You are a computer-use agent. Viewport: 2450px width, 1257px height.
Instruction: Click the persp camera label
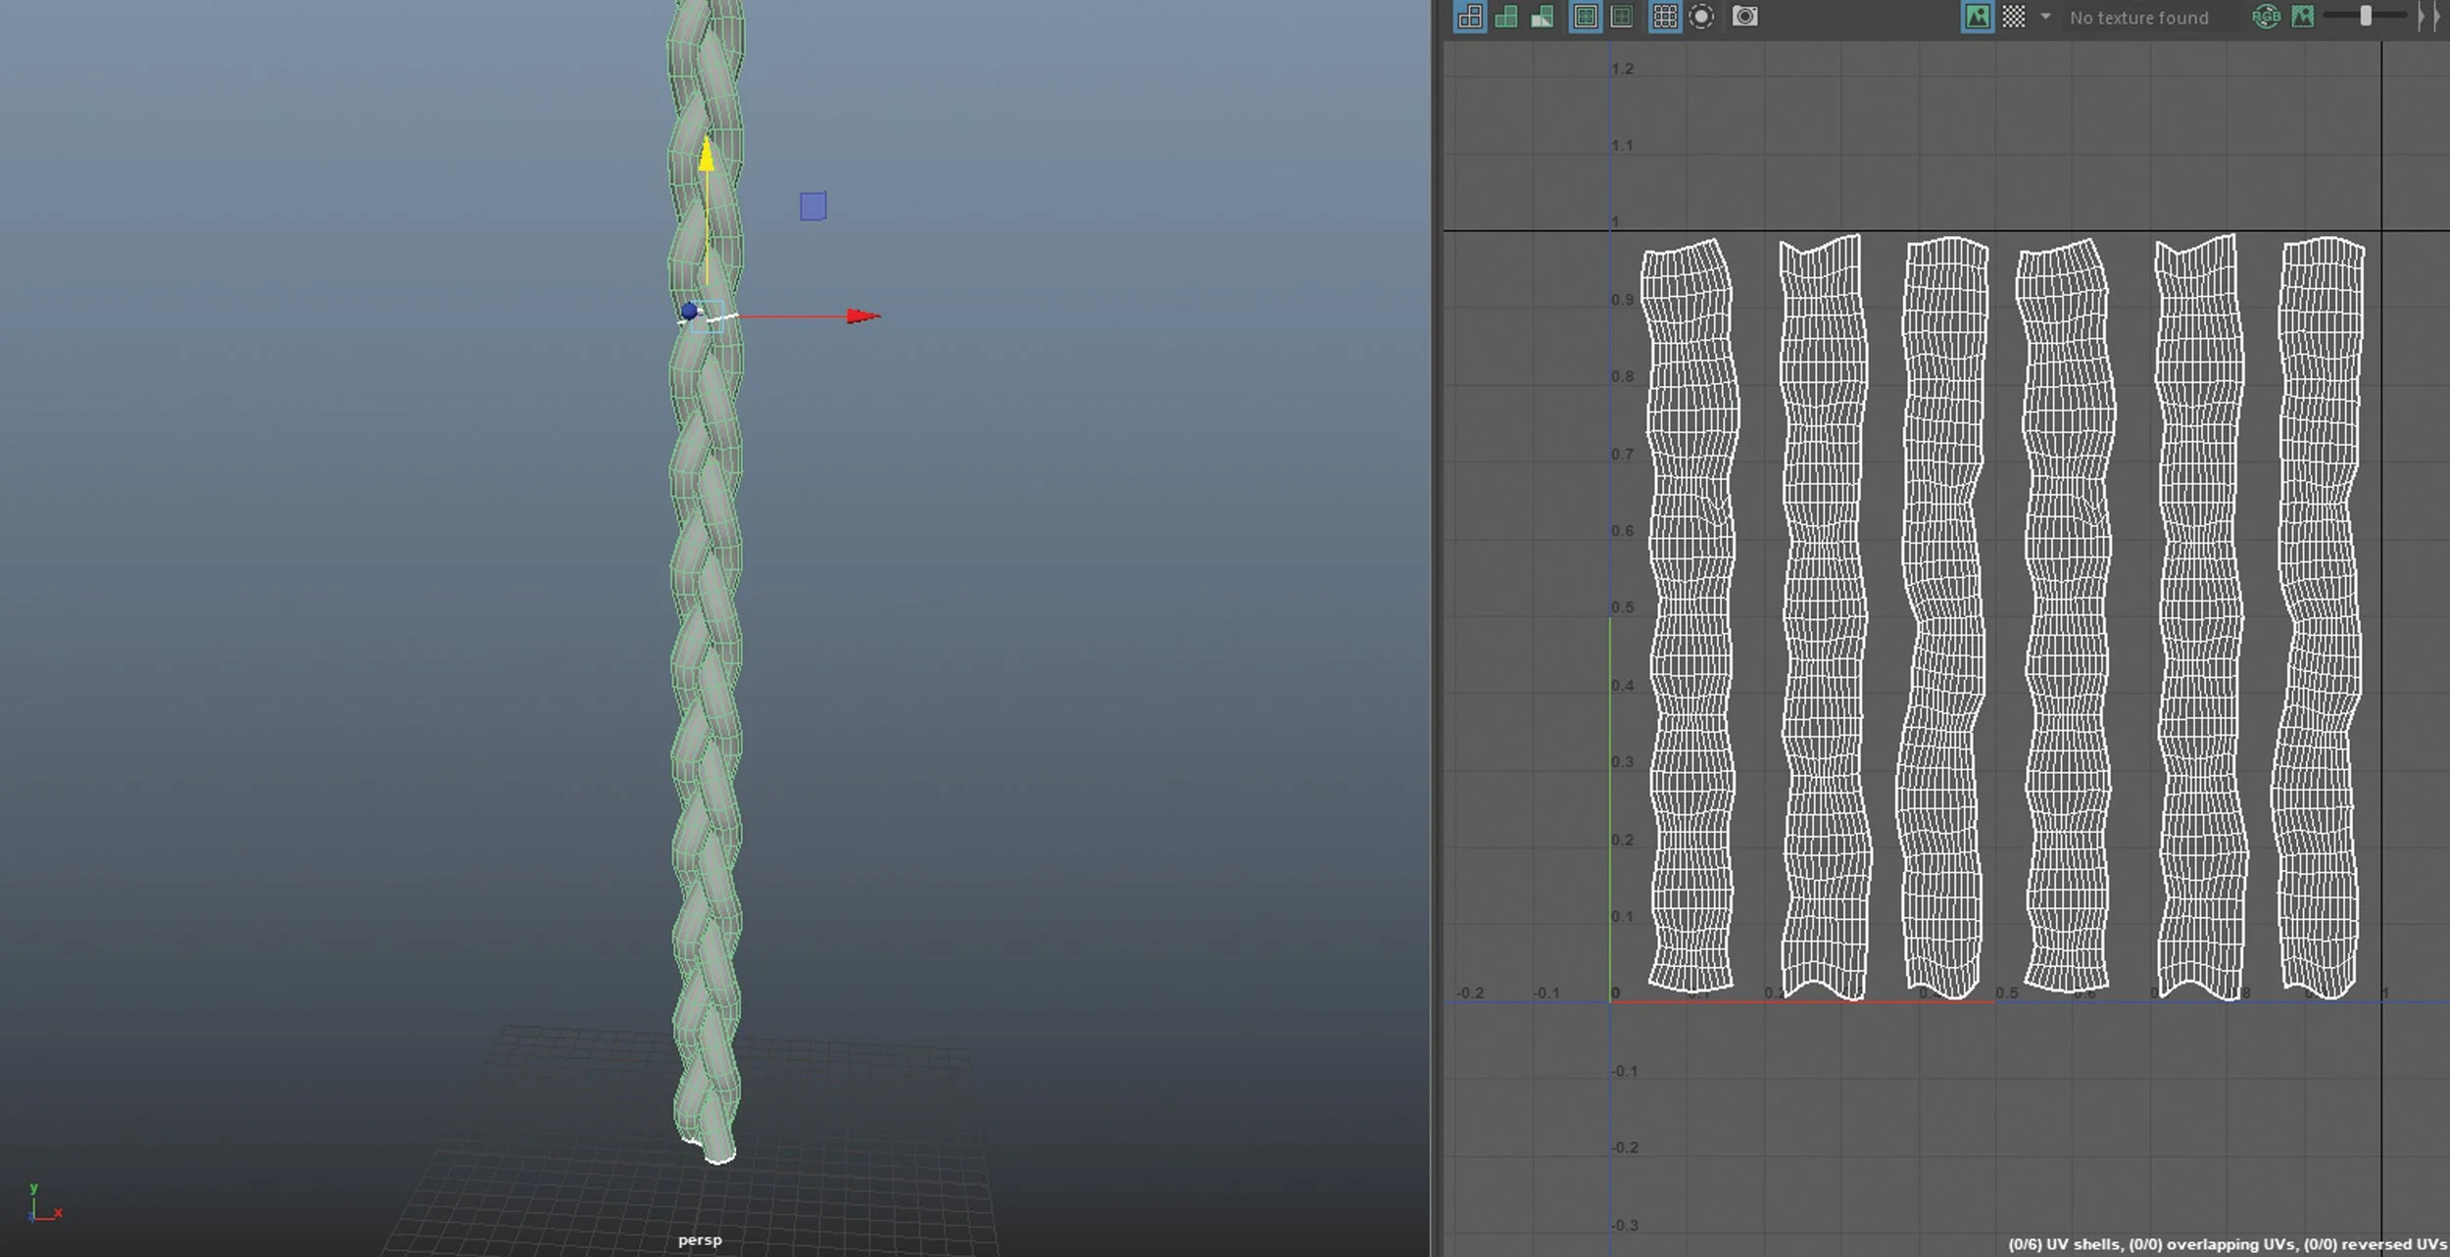pos(700,1239)
